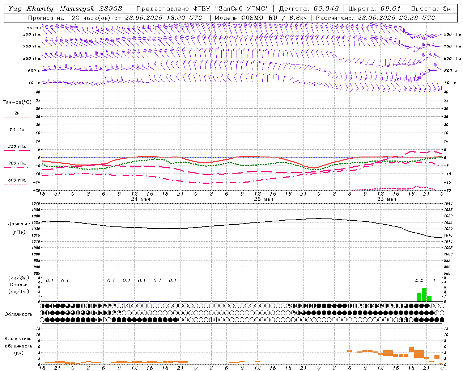463x371 pixels.
Task: Select the text Предоставлено ФГБУ "ЗапСиб УГМС"
Action: pos(202,9)
